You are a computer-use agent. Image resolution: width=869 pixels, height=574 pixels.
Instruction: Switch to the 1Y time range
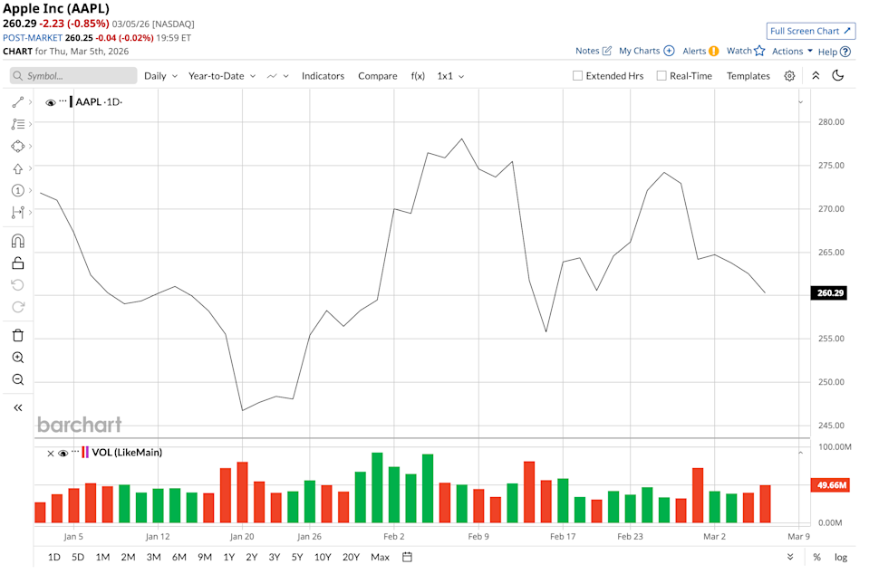click(227, 557)
